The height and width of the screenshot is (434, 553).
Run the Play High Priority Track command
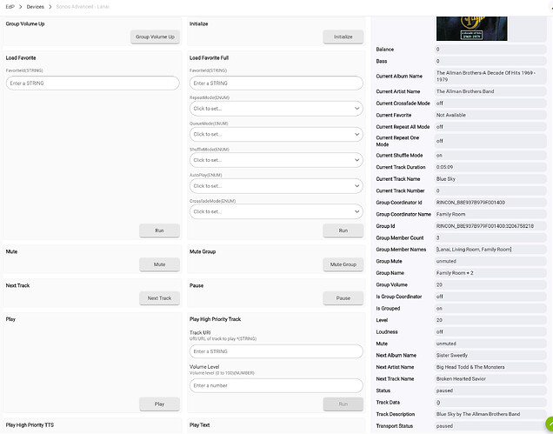(343, 404)
